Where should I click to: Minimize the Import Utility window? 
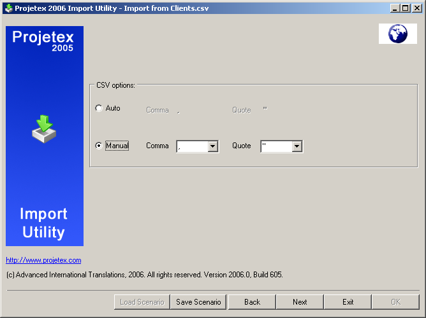[x=395, y=8]
